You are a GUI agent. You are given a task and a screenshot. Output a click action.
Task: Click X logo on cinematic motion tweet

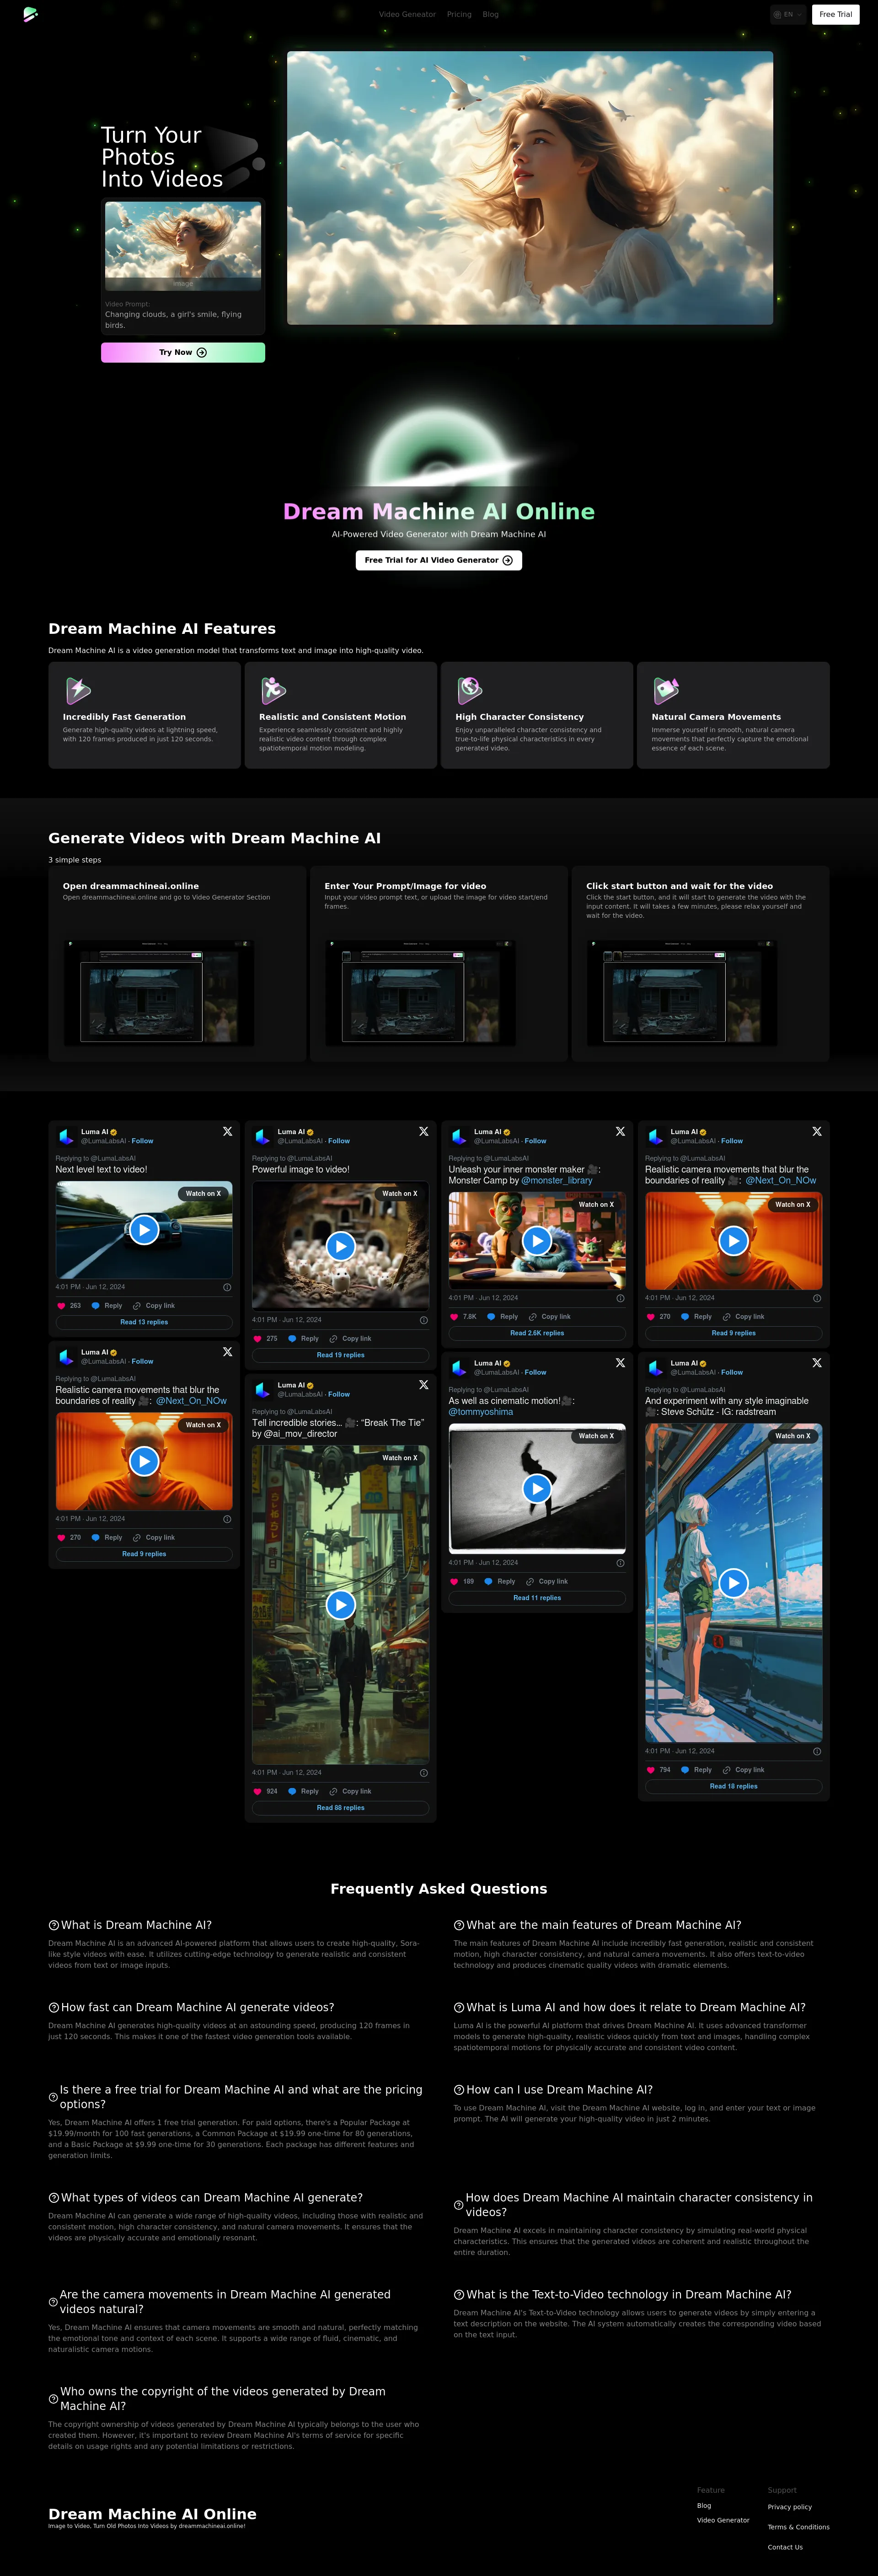coord(620,1363)
